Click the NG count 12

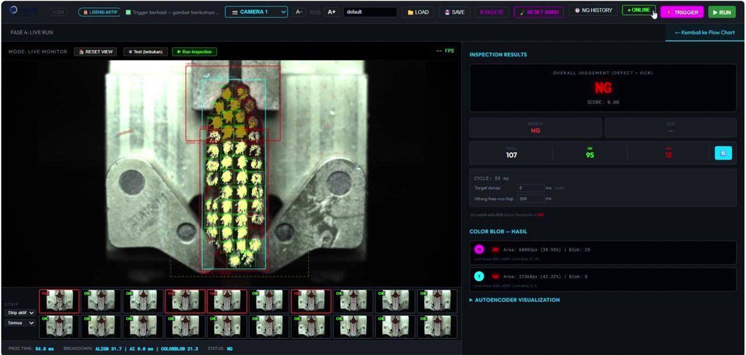click(x=668, y=155)
